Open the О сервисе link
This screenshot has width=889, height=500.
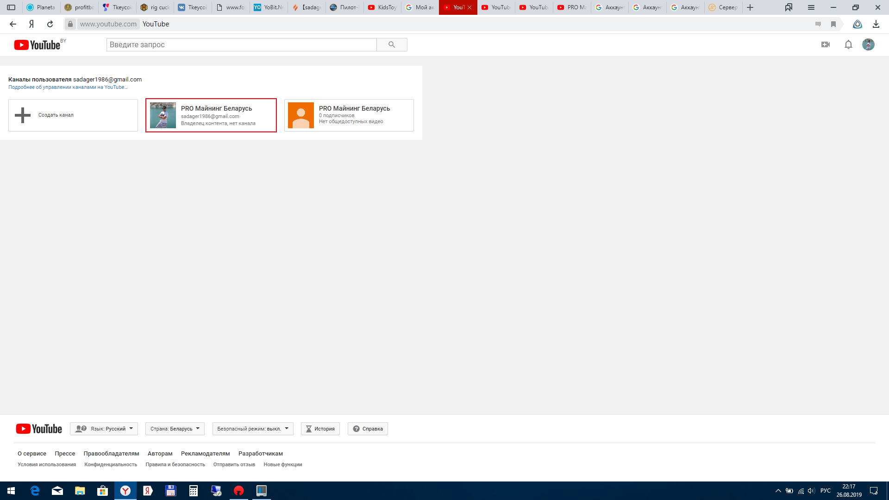pos(32,454)
